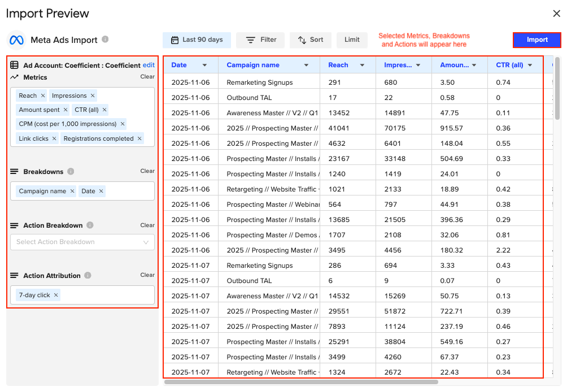Clear all selected Metrics
The width and height of the screenshot is (567, 391).
pos(147,77)
